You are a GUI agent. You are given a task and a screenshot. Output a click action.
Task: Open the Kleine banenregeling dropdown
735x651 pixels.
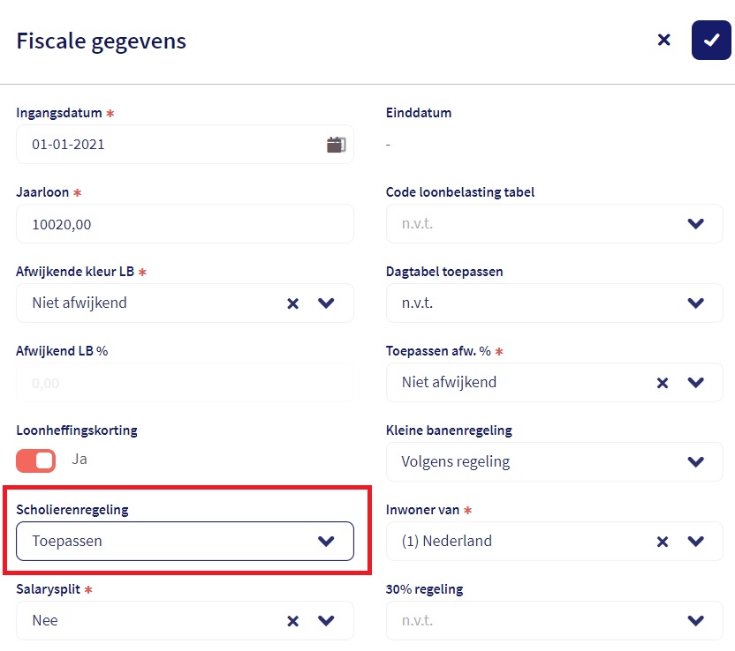pos(695,462)
